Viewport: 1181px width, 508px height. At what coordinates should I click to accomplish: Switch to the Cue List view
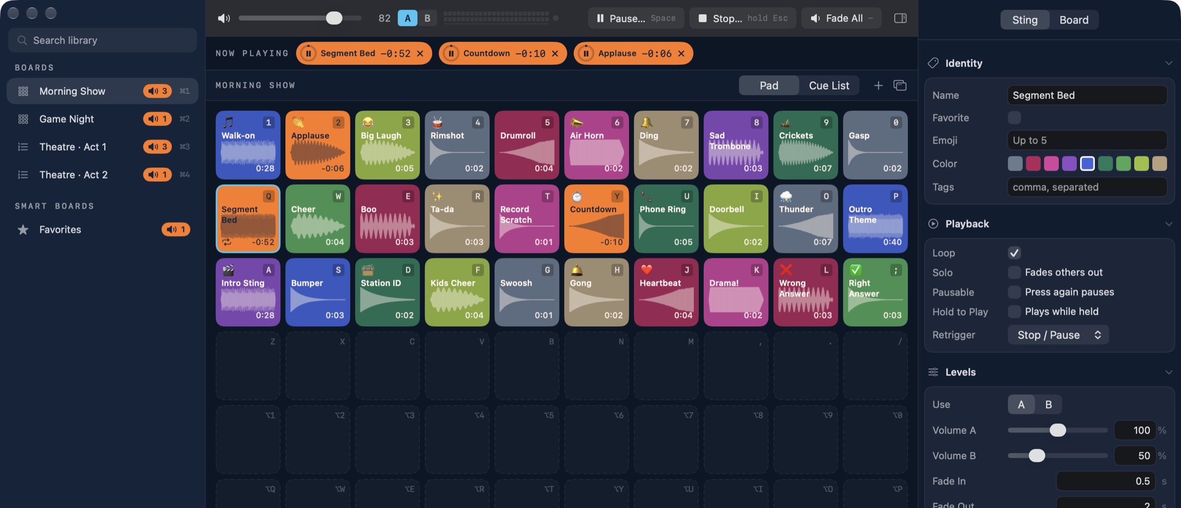(829, 86)
